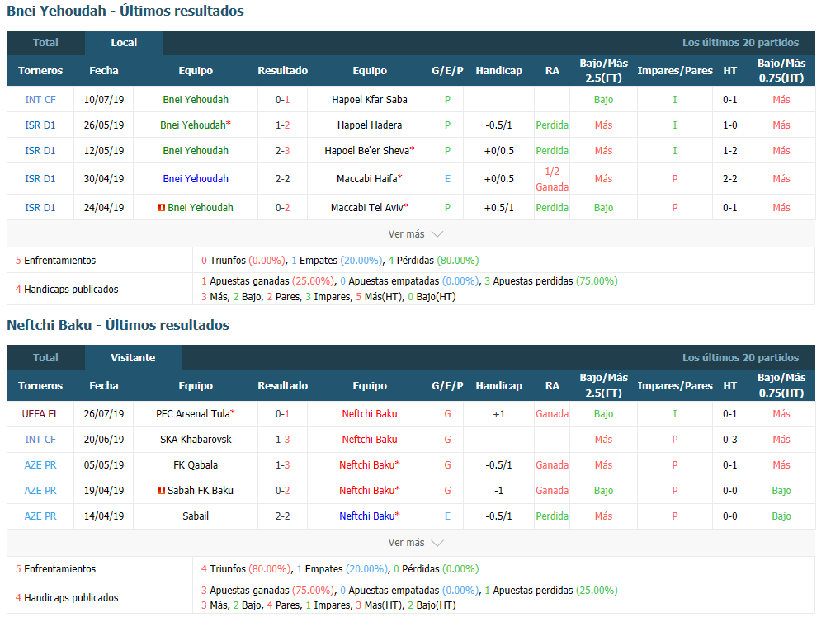Select the Visitante tab
Screen dimensions: 826x617
pyautogui.click(x=133, y=357)
